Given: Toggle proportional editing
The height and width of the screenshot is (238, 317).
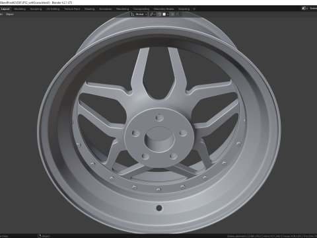Looking at the screenshot, I should point(172,15).
